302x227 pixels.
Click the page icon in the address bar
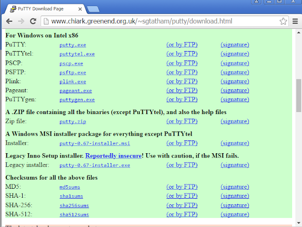pos(46,21)
